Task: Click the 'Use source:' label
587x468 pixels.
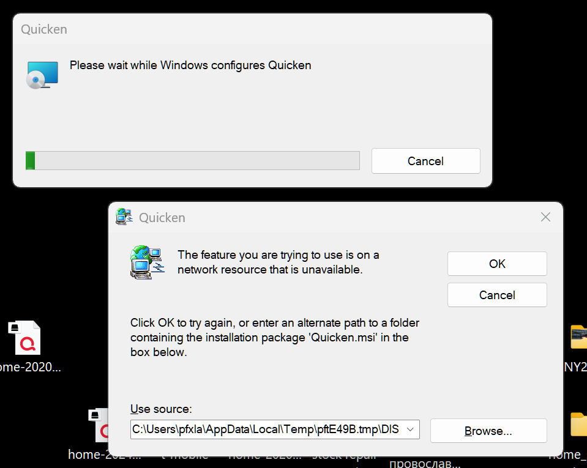Action: click(x=161, y=409)
